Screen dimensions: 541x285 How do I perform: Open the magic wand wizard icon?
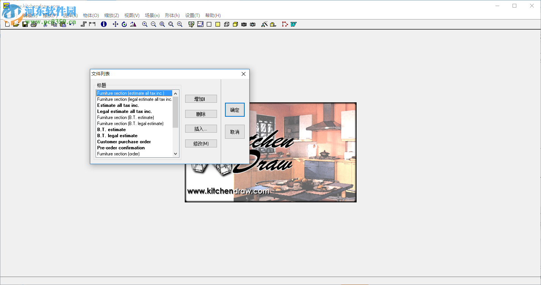[264, 24]
